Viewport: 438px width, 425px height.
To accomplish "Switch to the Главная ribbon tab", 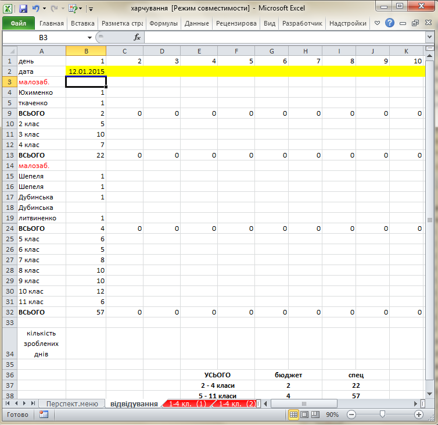I will point(51,23).
